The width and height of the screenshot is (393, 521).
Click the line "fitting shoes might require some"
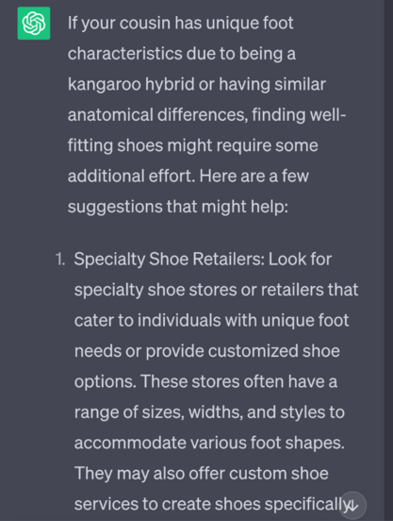[192, 146]
